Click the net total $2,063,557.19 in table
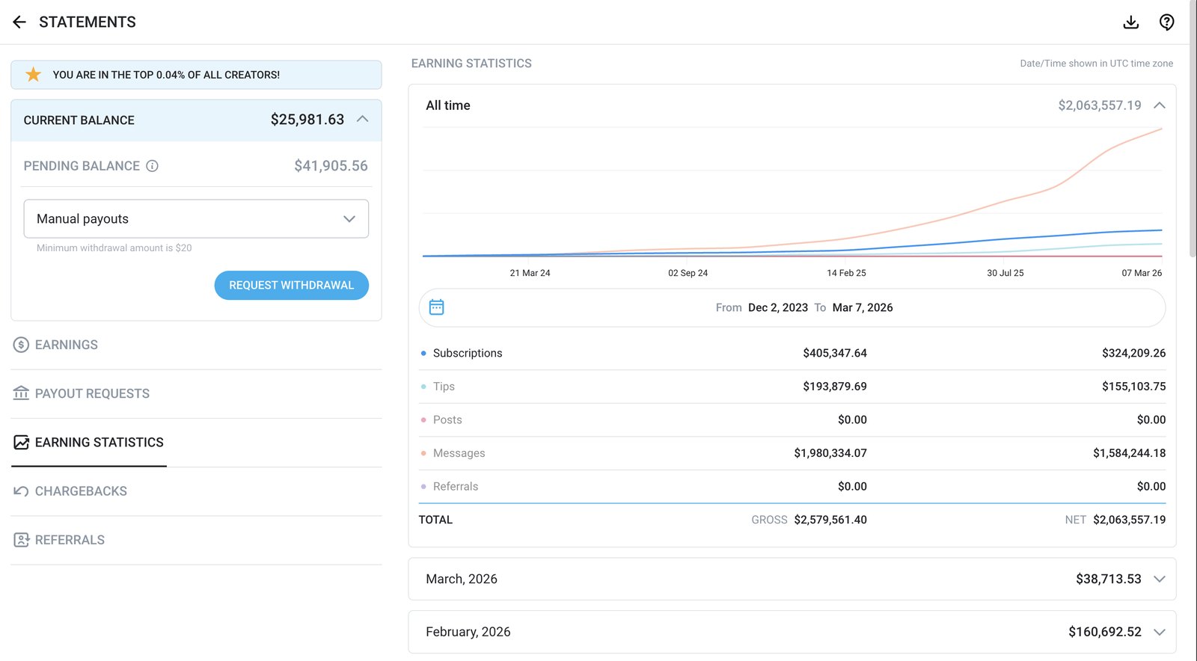The width and height of the screenshot is (1197, 661). pyautogui.click(x=1129, y=520)
